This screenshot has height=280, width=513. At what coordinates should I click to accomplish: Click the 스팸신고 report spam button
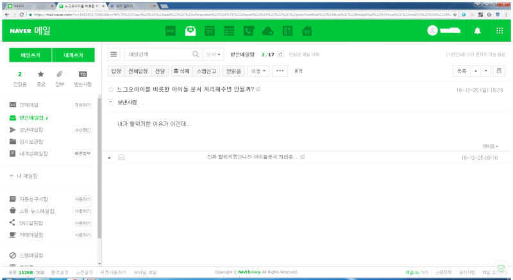(206, 71)
